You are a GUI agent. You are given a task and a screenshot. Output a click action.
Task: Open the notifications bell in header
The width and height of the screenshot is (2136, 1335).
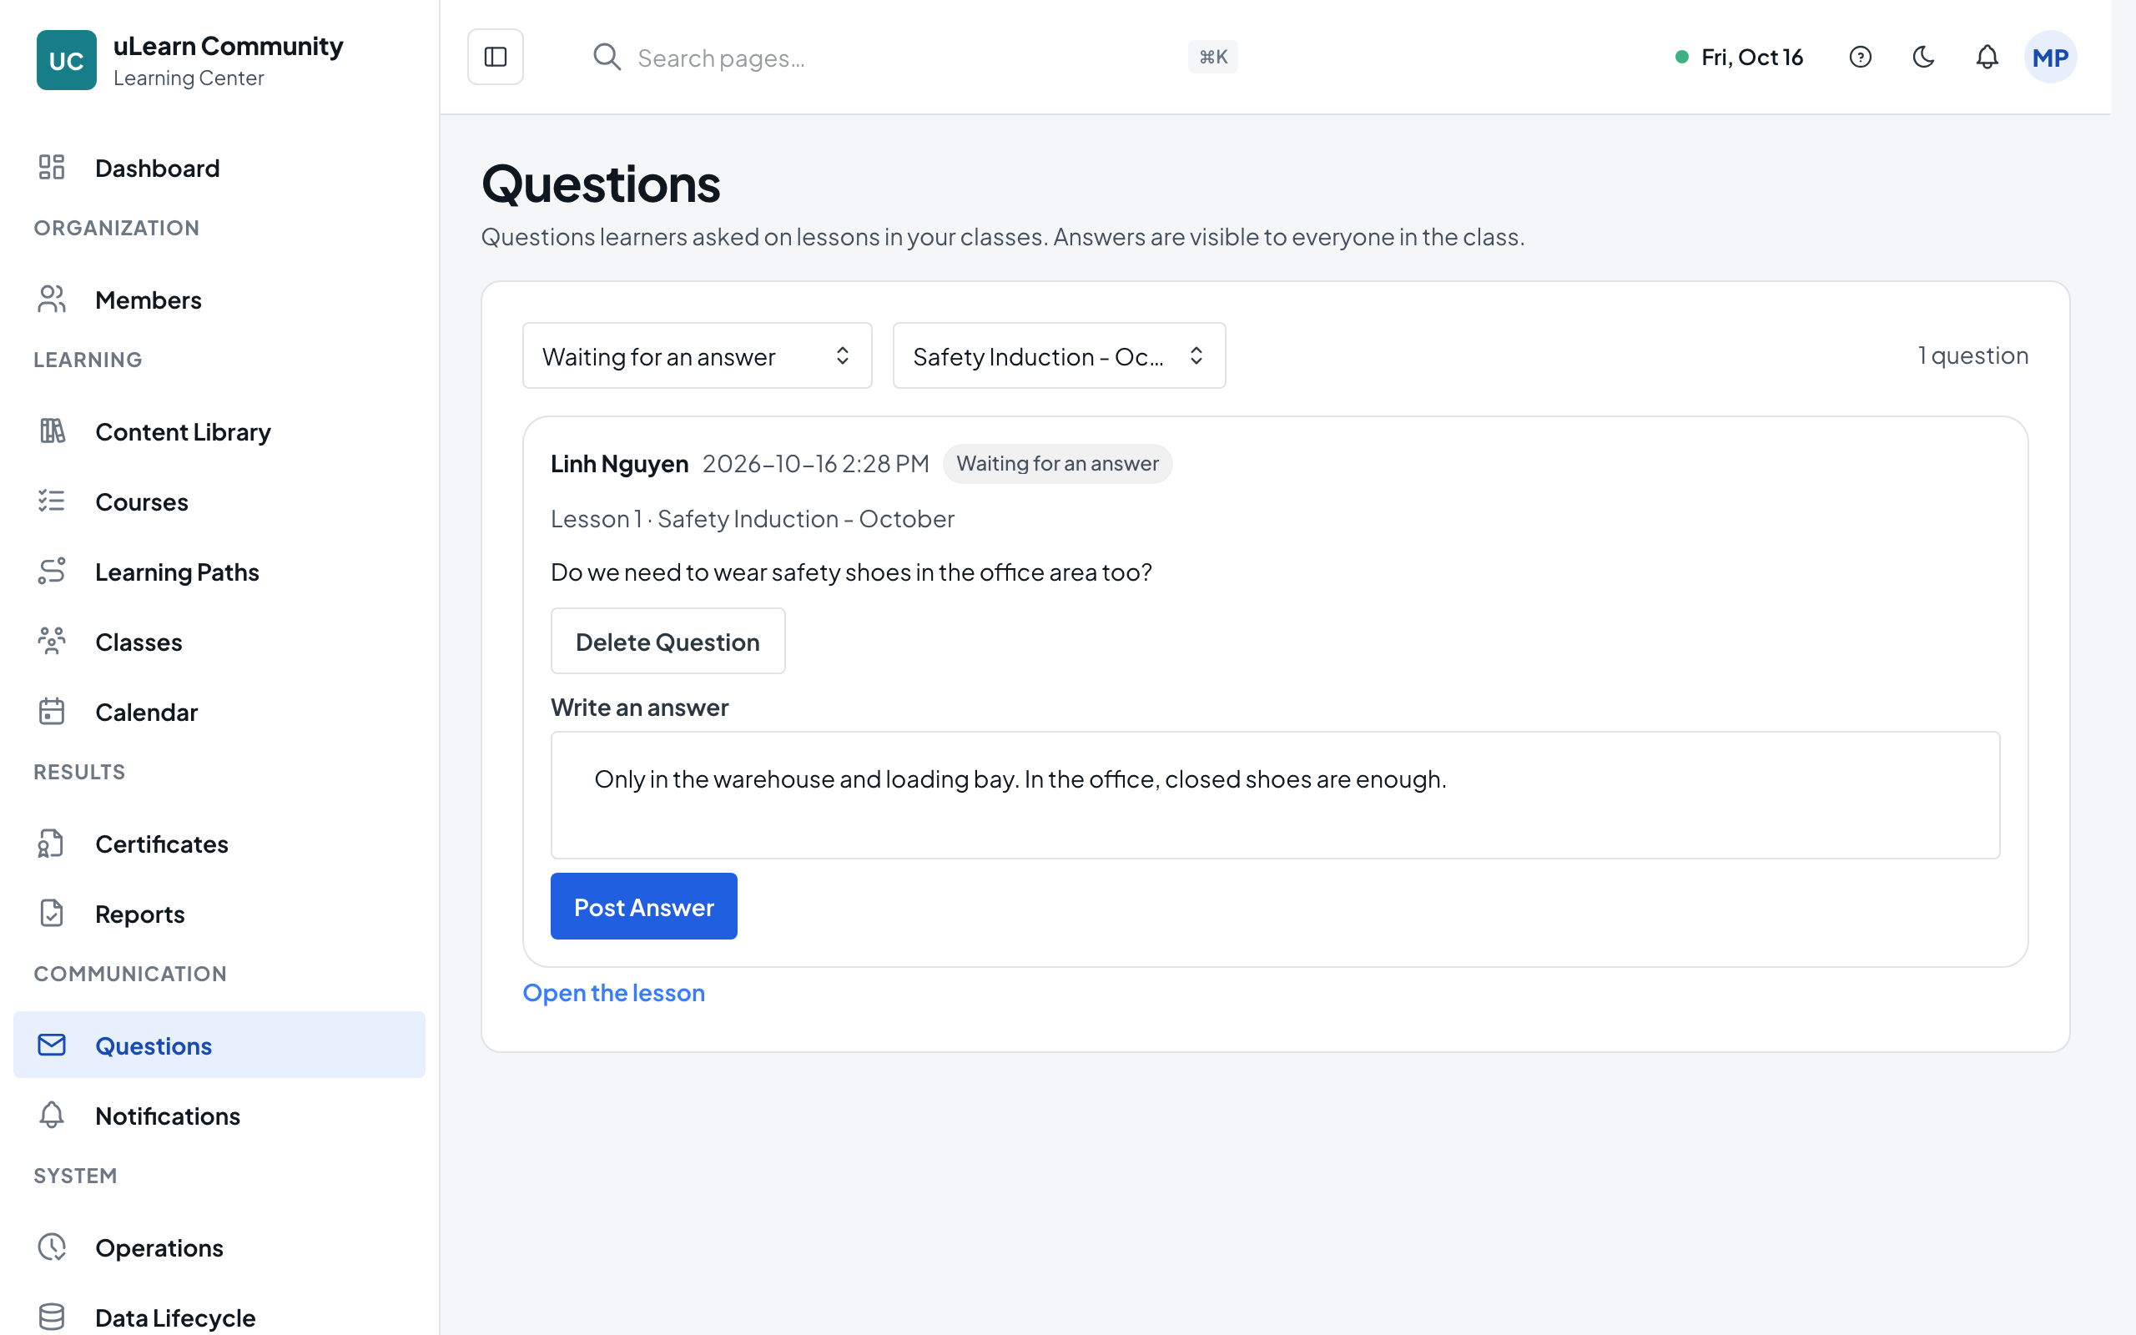(1987, 57)
